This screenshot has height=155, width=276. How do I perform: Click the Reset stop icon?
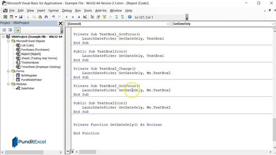click(x=78, y=17)
